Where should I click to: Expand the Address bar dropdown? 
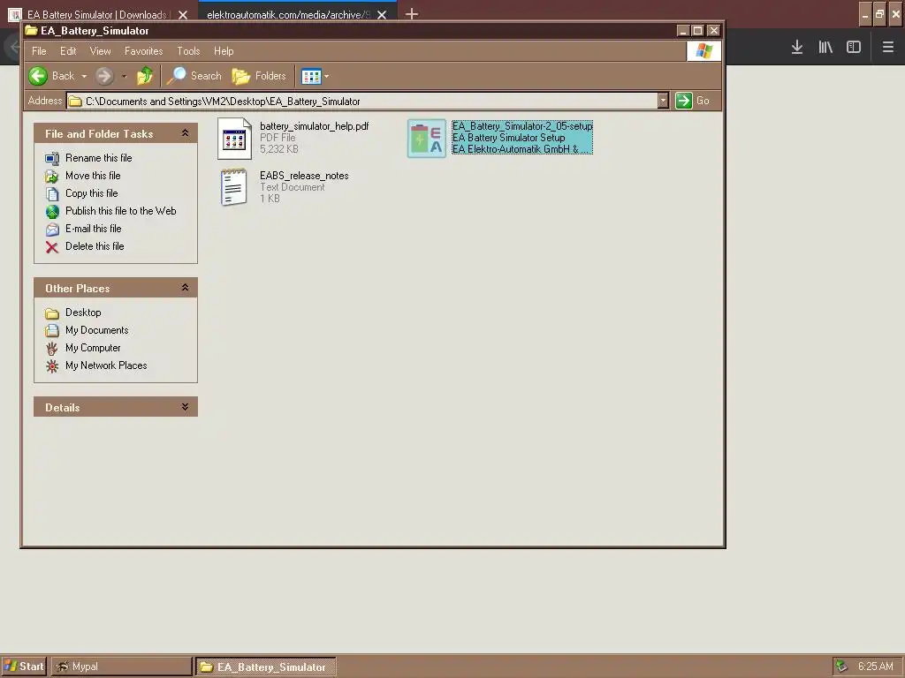click(x=663, y=101)
